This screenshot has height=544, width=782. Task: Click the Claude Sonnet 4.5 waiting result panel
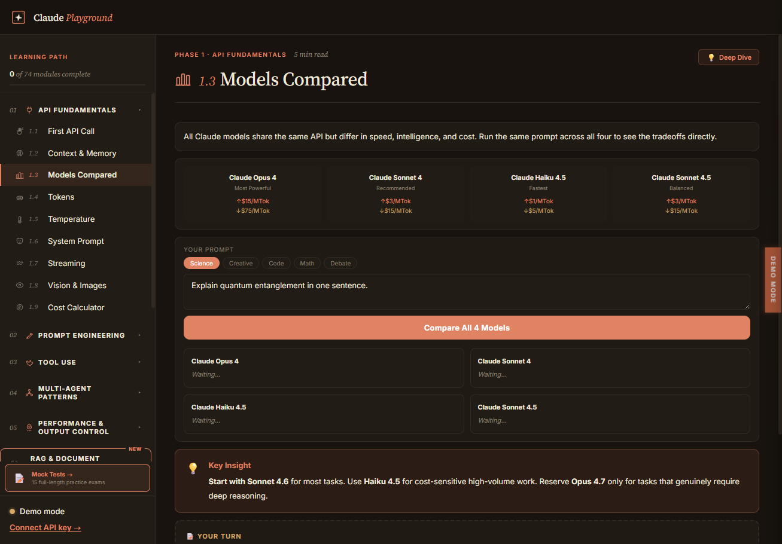click(x=610, y=414)
